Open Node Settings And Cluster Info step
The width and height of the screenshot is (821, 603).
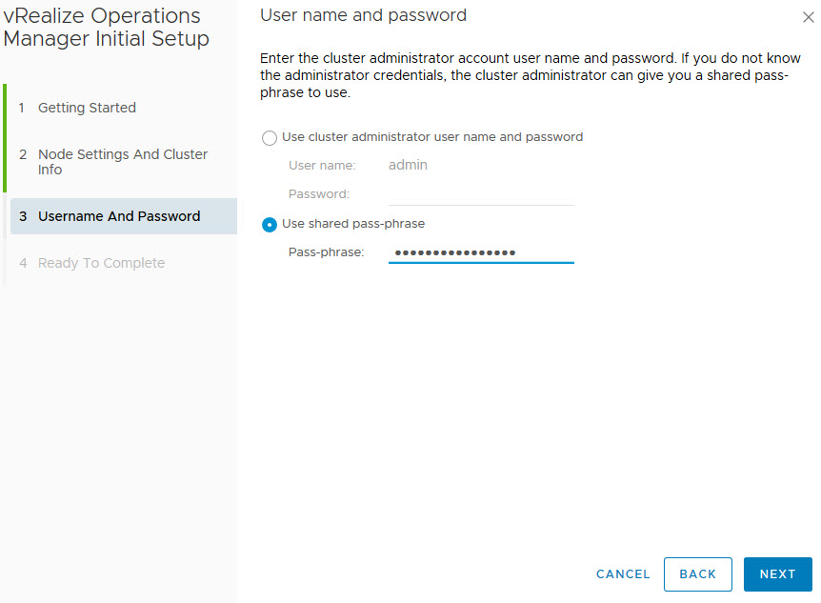click(x=122, y=162)
